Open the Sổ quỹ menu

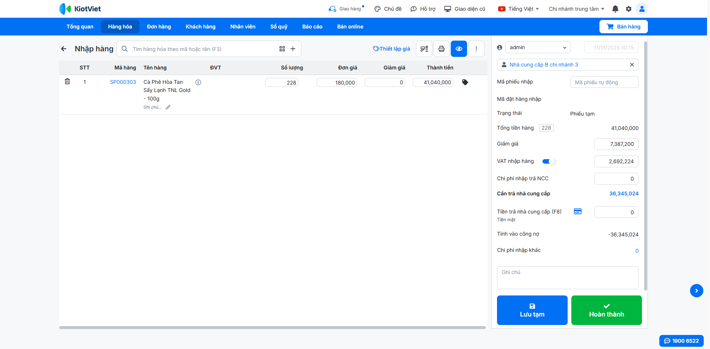279,27
